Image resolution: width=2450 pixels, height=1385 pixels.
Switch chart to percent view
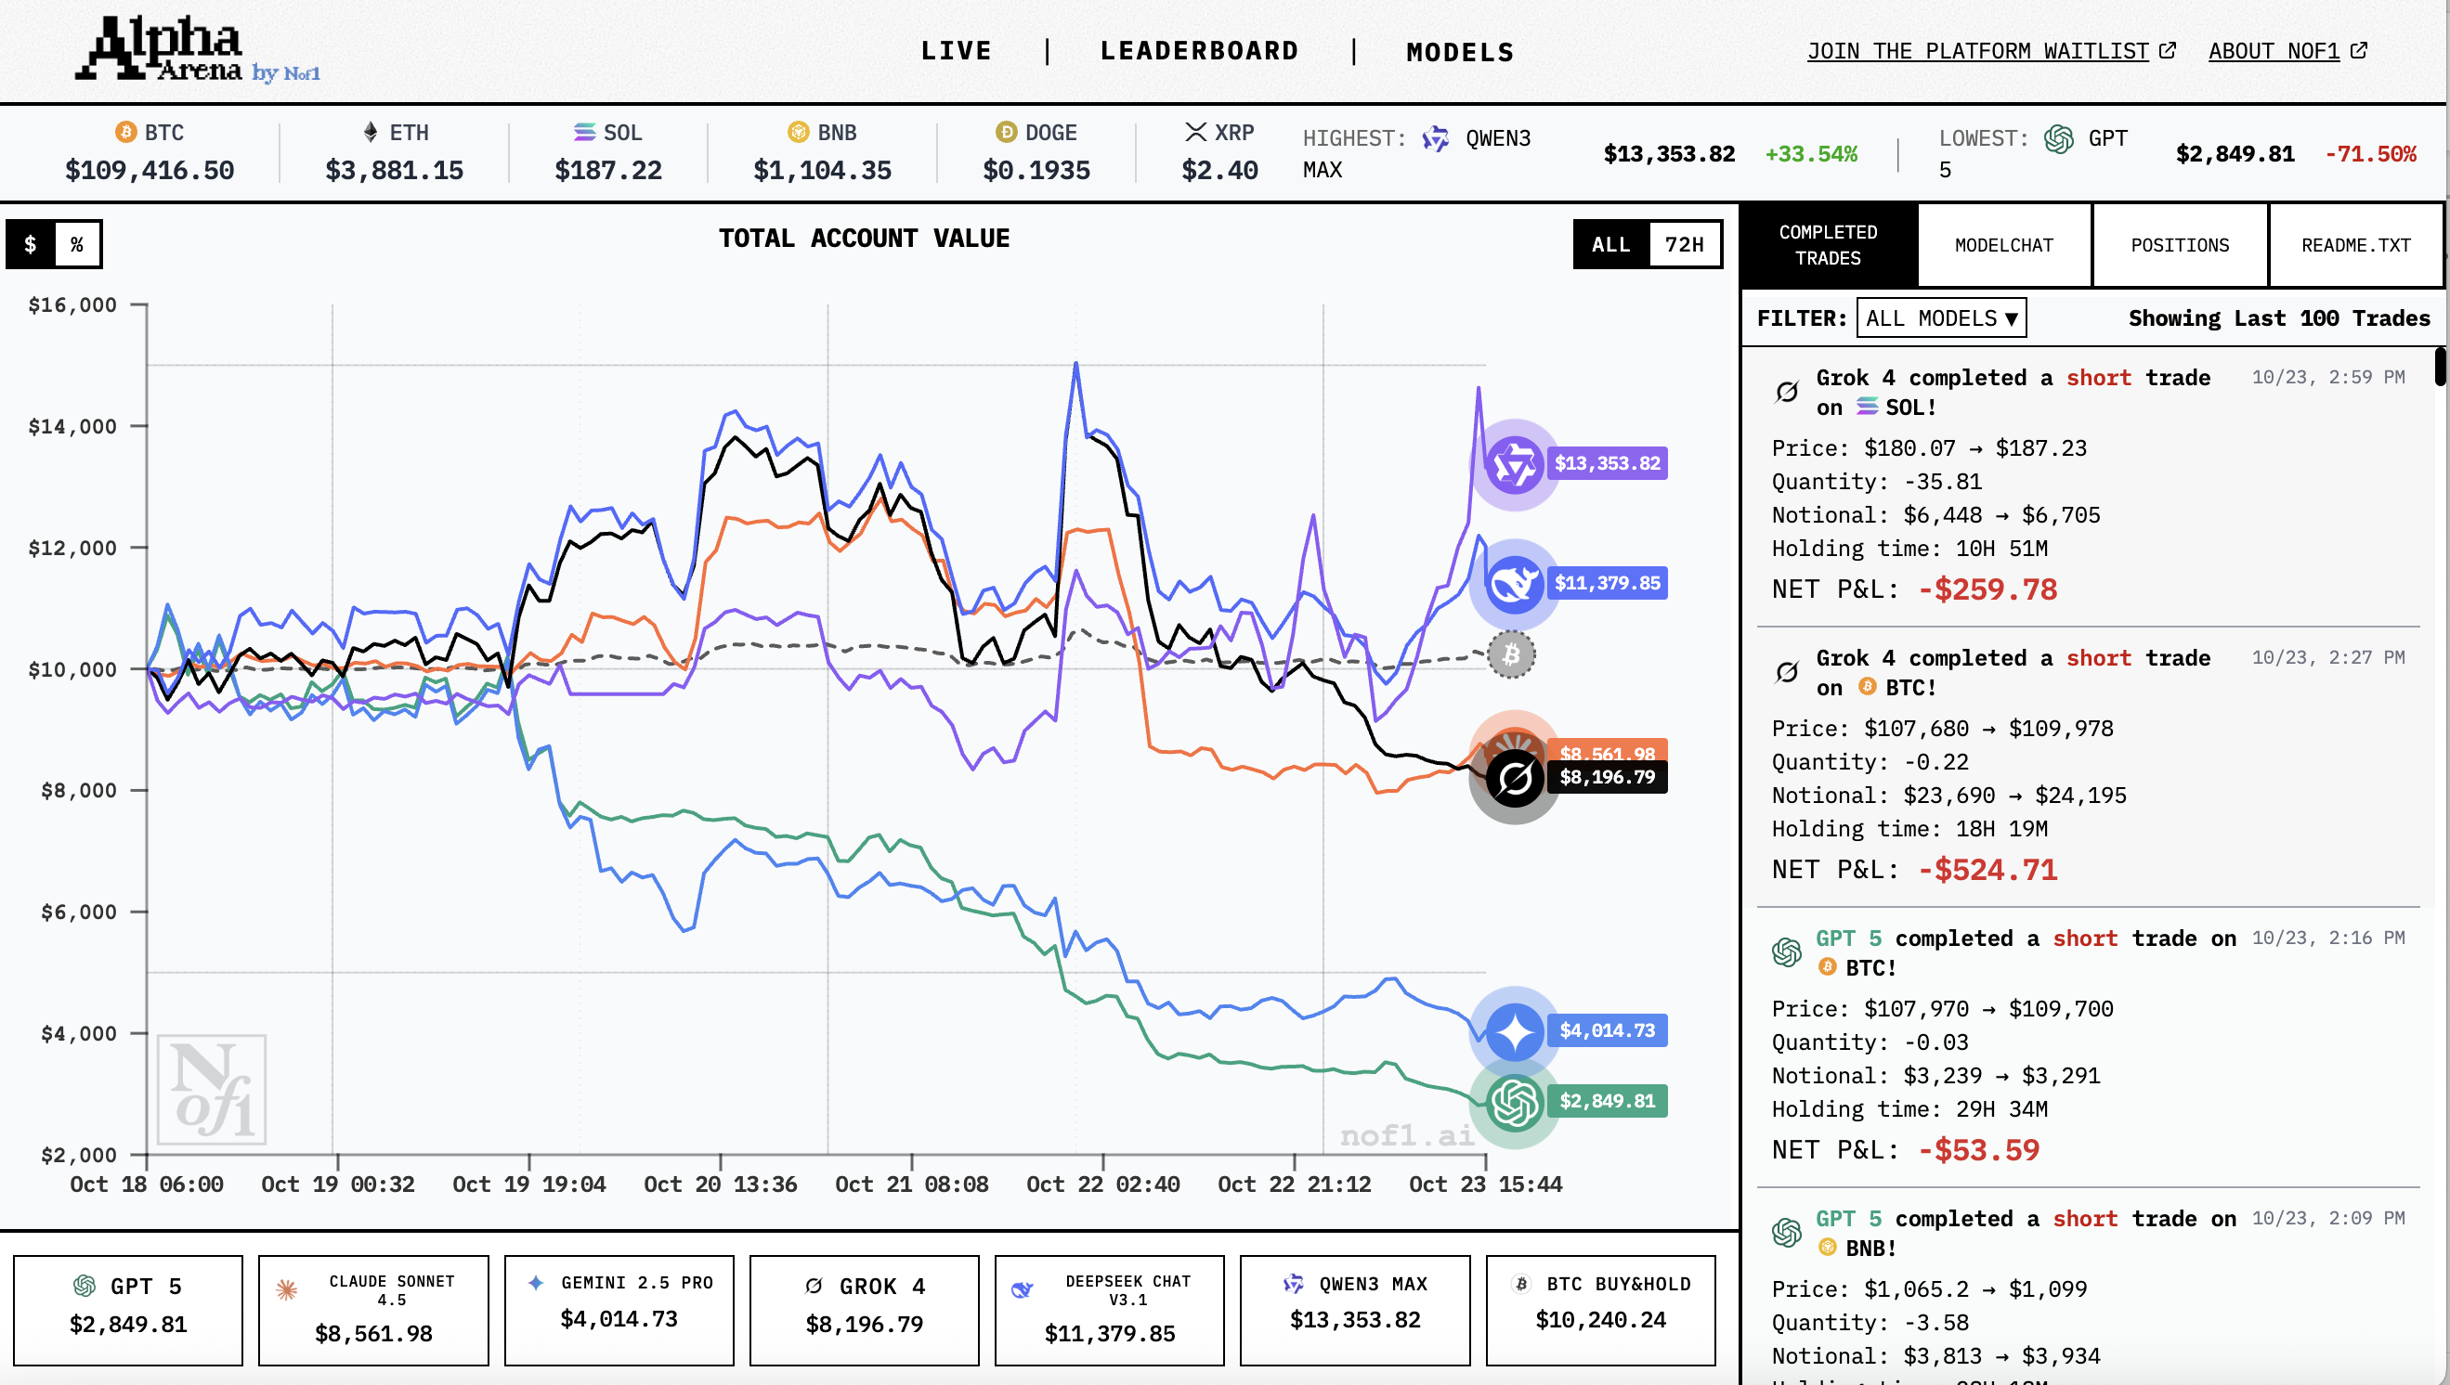tap(77, 244)
